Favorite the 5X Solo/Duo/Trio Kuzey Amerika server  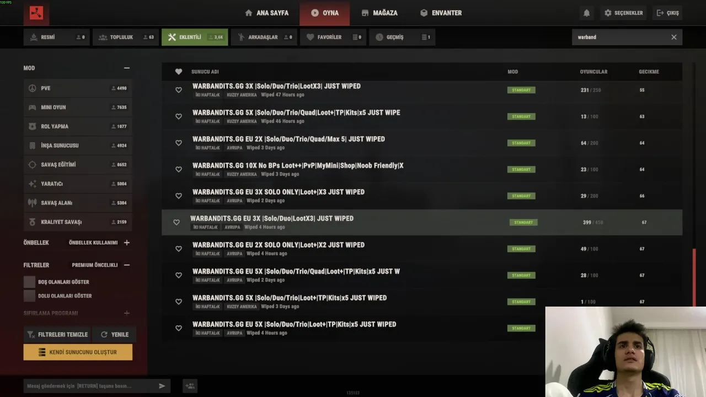click(179, 302)
